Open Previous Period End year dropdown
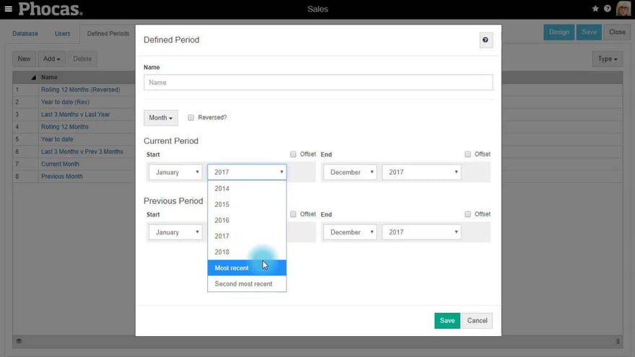Screen dimensions: 635x357 (x=421, y=232)
